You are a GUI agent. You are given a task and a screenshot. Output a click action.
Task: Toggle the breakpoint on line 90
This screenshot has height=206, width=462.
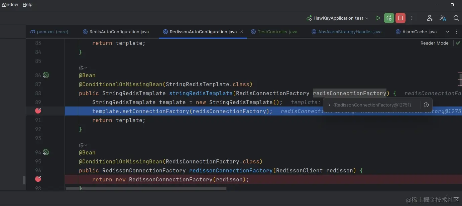(38, 110)
